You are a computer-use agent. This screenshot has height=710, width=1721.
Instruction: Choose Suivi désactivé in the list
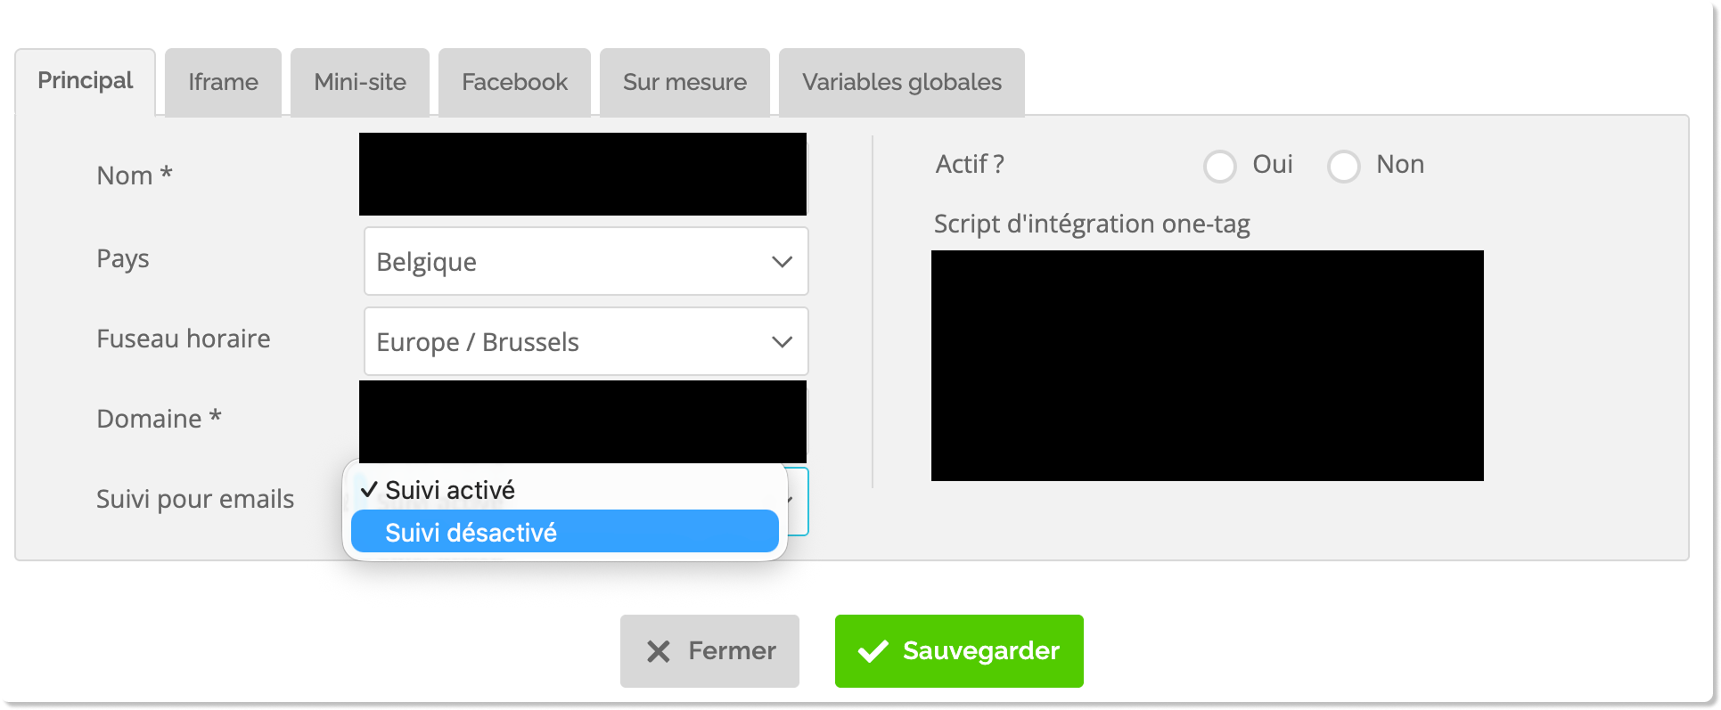click(565, 532)
